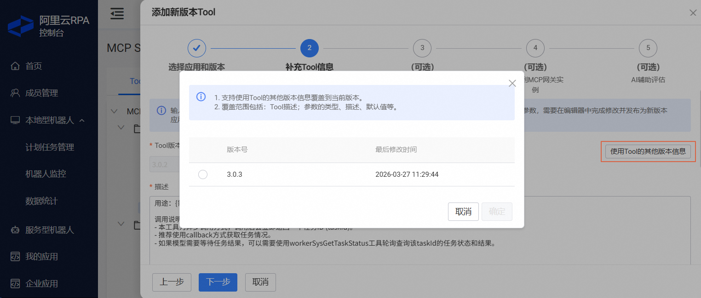Collapse the MCP tree top-level chevron
The image size is (701, 298).
(115, 111)
